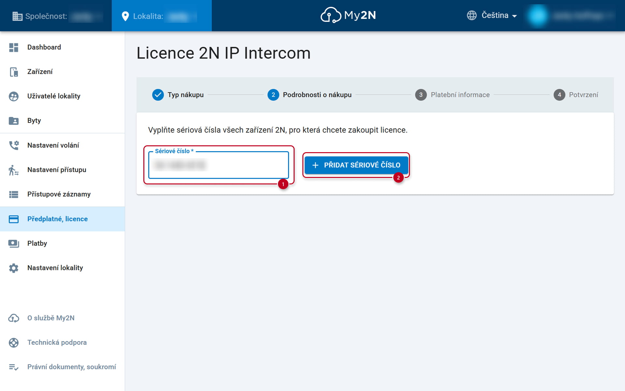Click the My2N cloud logo
Screen dimensions: 625x391
point(348,15)
